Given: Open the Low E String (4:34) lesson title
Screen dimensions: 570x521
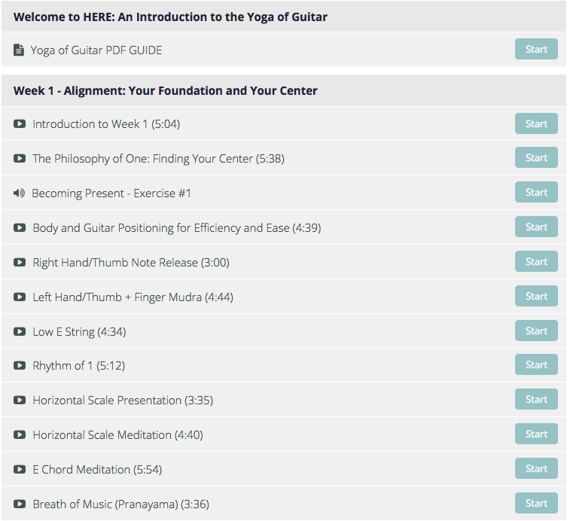Looking at the screenshot, I should pos(79,332).
